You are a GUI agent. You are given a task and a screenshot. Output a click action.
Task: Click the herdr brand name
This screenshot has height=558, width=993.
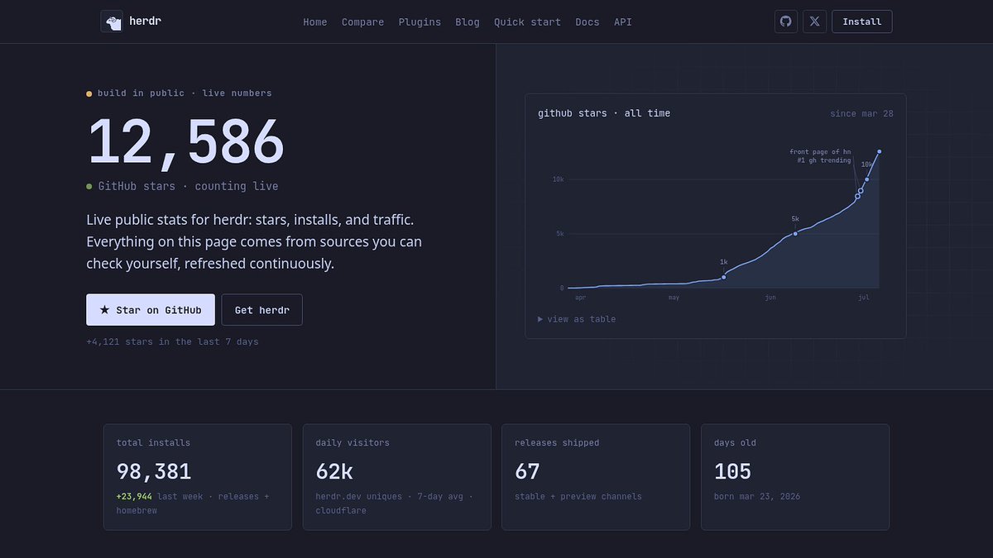(x=145, y=21)
